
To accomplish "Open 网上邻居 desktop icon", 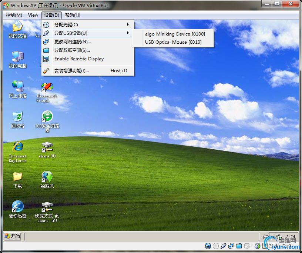I will 17,90.
